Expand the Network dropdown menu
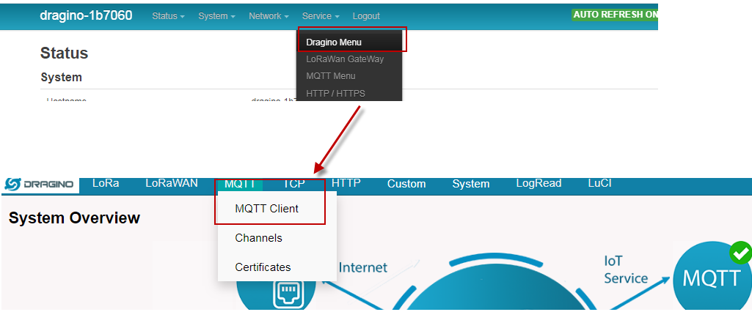Screen dimensions: 752x312 269,16
